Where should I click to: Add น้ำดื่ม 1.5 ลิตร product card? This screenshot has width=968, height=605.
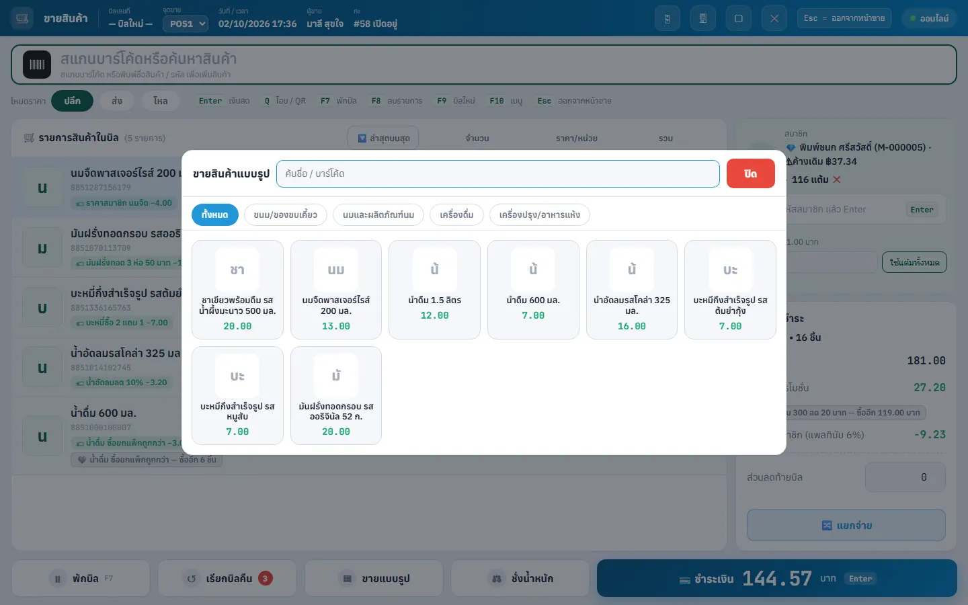pyautogui.click(x=435, y=290)
